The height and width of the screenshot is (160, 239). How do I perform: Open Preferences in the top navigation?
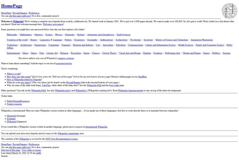click(34, 13)
